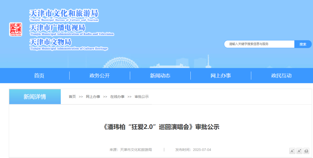Open the 新闻动态 navigation tab

coord(160,76)
